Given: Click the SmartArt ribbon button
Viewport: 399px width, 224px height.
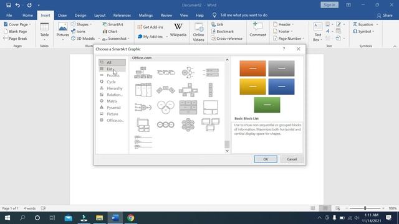Looking at the screenshot, I should click(113, 24).
